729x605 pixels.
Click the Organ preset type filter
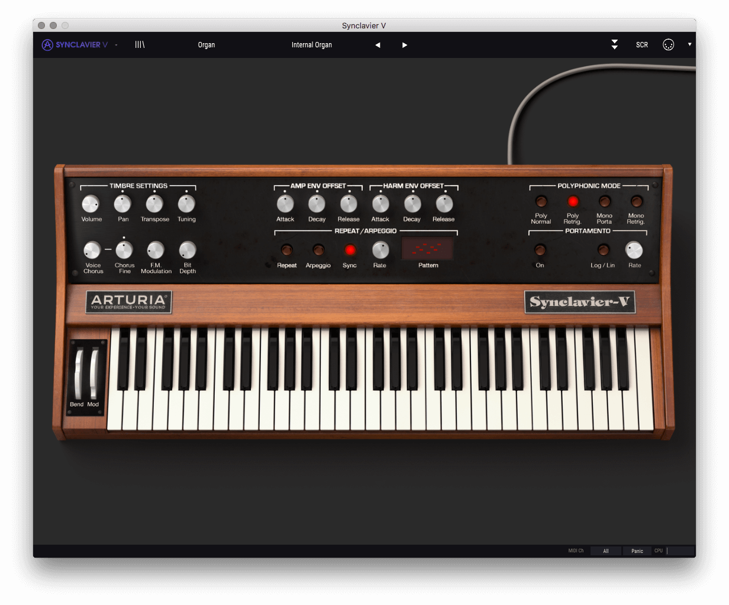coord(207,45)
